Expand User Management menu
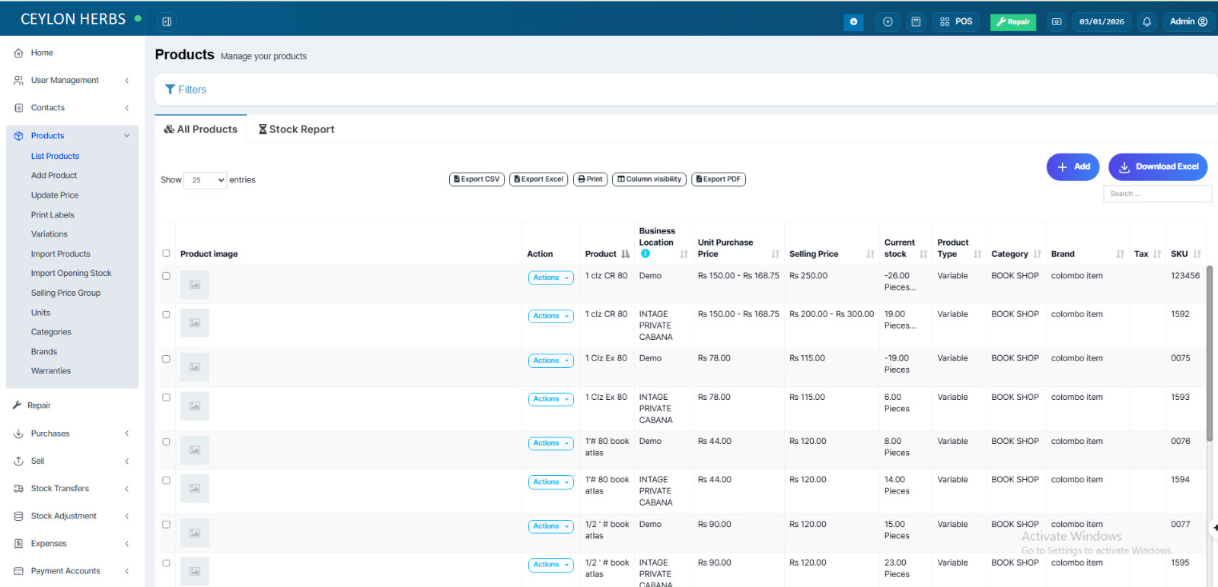 pos(72,81)
